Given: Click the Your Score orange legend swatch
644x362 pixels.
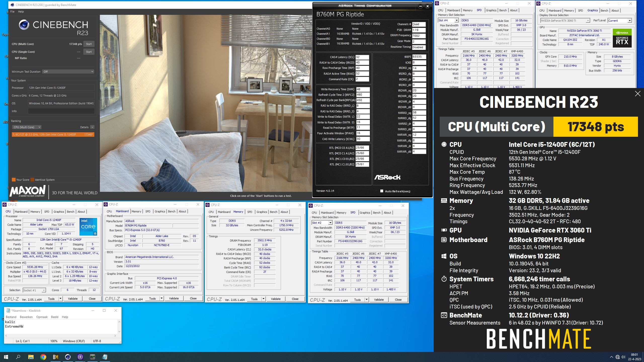Looking at the screenshot, I should pyautogui.click(x=14, y=180).
